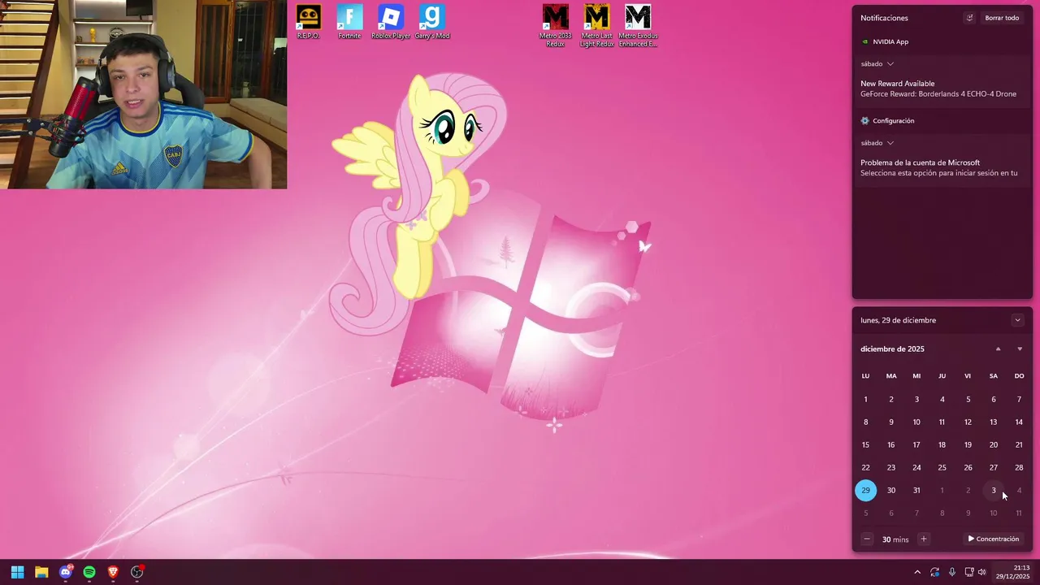Click the webcam overlay thumbnail
This screenshot has width=1040, height=585.
pos(143,94)
